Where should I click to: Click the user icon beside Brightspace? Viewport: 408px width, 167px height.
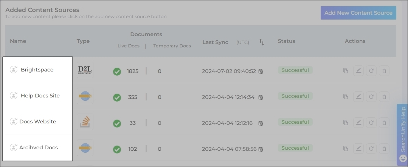14,70
